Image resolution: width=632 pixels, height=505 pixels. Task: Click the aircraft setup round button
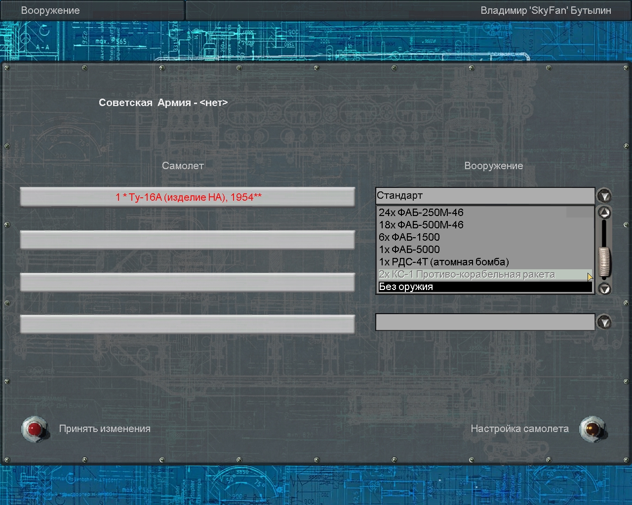[x=592, y=429]
